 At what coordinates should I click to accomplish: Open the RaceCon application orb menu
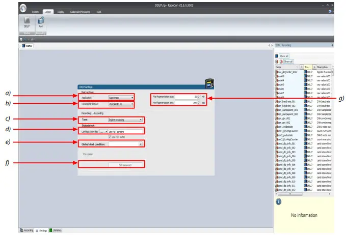coord(23,8)
